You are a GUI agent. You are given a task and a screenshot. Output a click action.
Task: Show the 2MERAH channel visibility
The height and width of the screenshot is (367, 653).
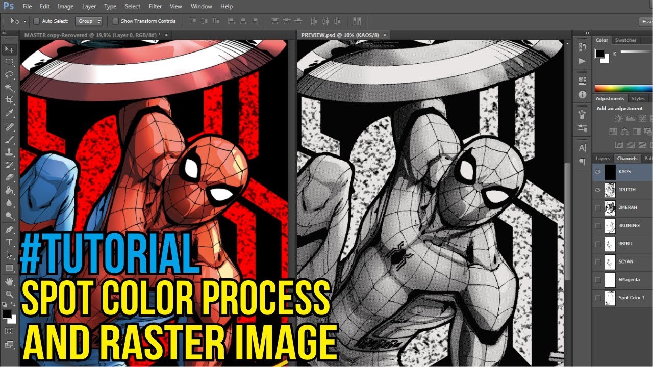click(598, 207)
